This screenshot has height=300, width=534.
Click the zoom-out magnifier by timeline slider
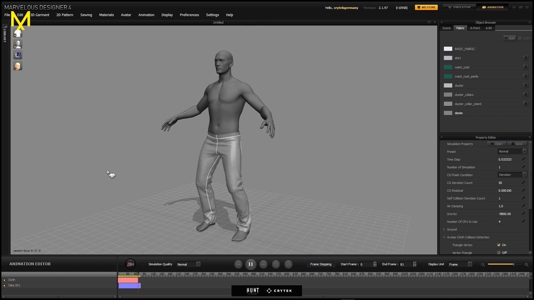coord(483,265)
